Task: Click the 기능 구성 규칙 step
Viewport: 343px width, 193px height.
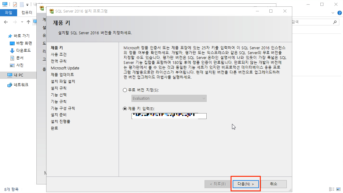Action: pyautogui.click(x=63, y=108)
